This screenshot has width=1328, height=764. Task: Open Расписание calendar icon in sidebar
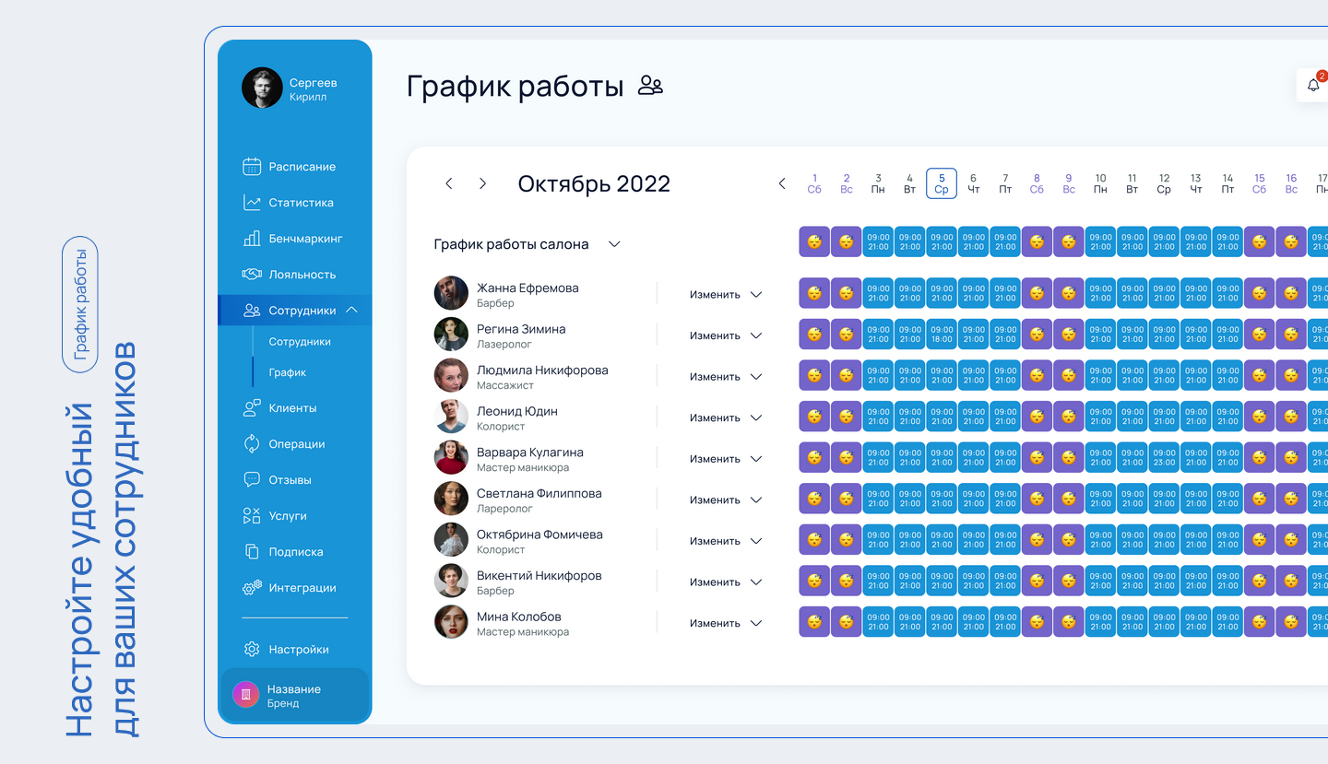pos(252,167)
